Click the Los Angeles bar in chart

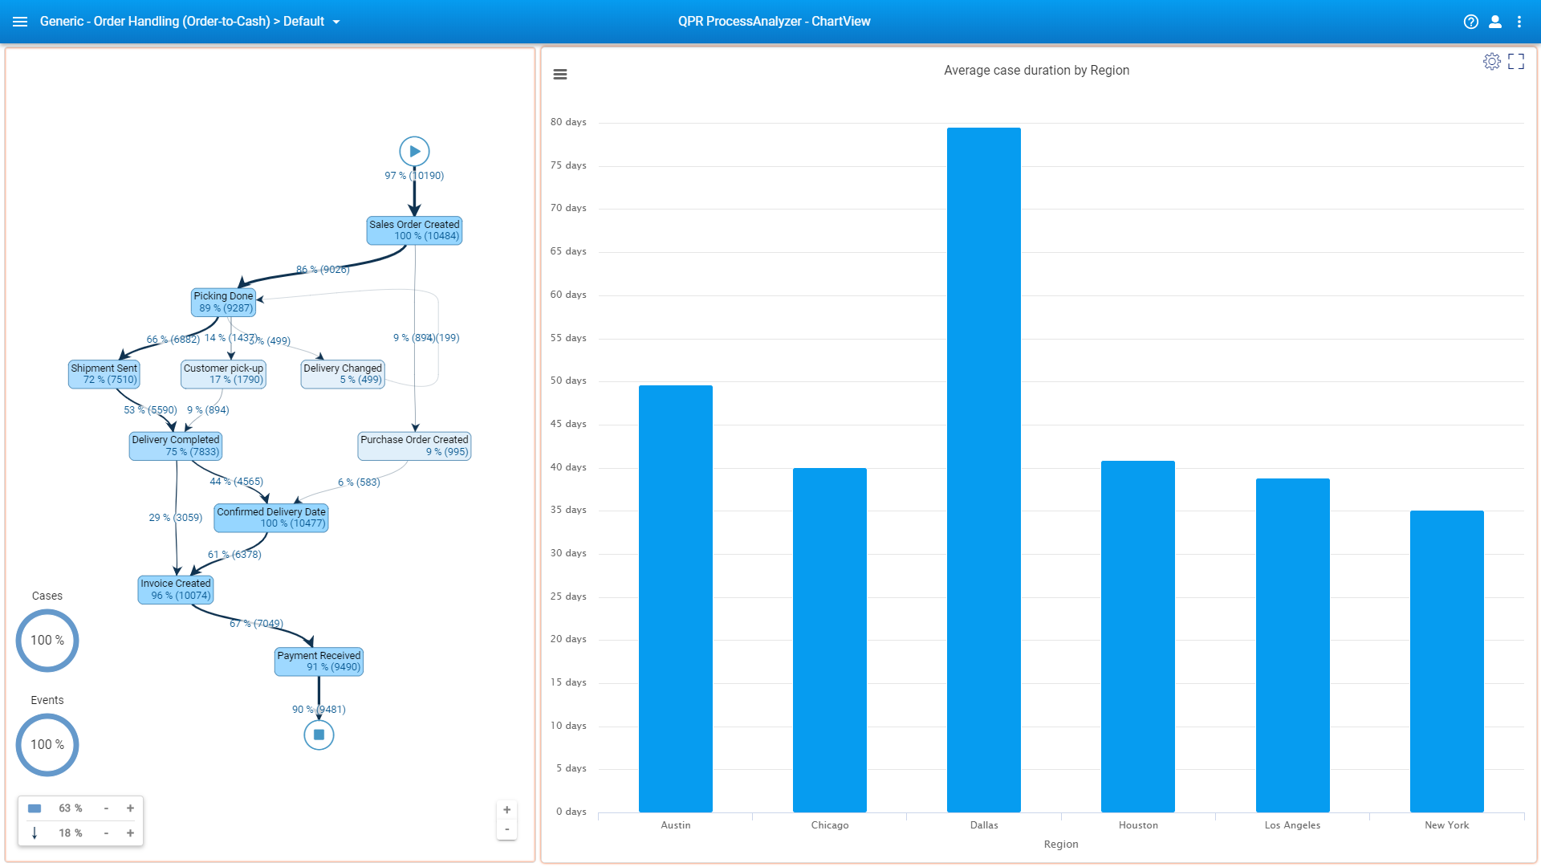click(x=1292, y=645)
